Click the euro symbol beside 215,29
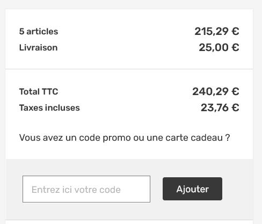The width and height of the screenshot is (262, 224). point(235,32)
